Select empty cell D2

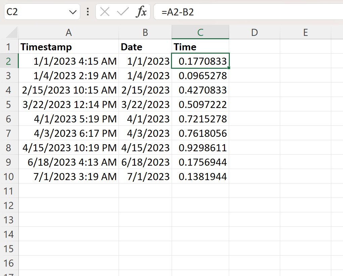(x=254, y=61)
